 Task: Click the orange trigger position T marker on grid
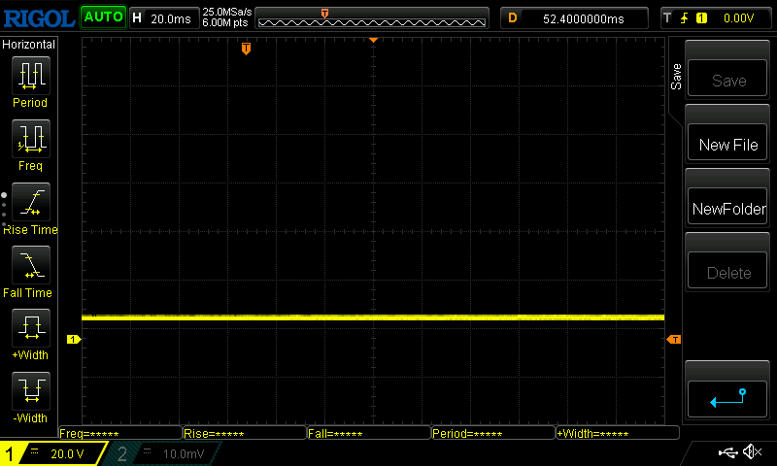[x=246, y=49]
